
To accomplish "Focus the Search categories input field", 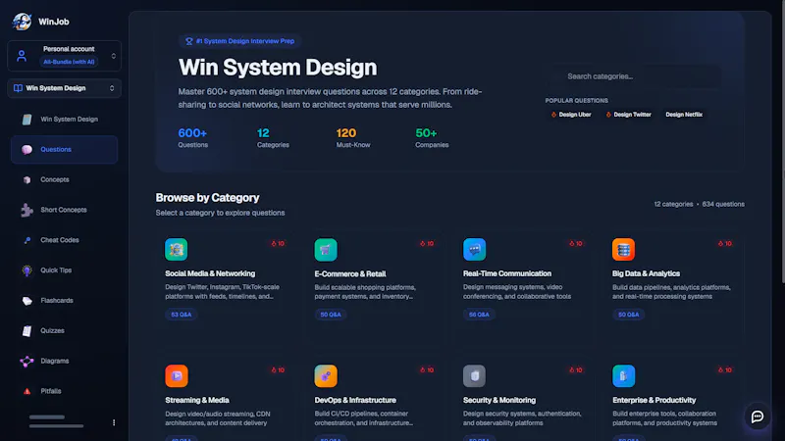I will point(633,76).
